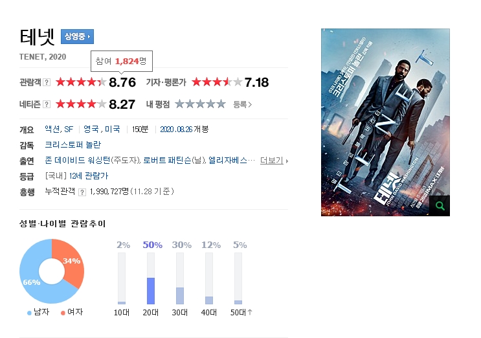Click the 기자·평론가 star rating

217,82
